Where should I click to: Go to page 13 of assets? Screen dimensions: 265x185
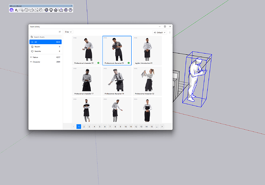click(x=141, y=126)
